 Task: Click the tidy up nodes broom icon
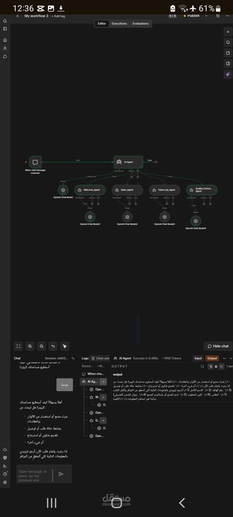[x=65, y=346]
